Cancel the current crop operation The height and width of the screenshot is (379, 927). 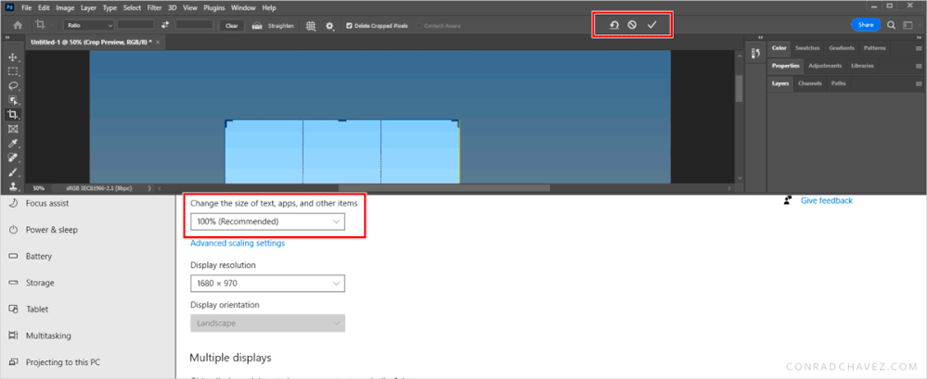coord(632,25)
